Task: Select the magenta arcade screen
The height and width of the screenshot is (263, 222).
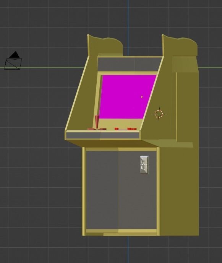Action: tap(128, 97)
